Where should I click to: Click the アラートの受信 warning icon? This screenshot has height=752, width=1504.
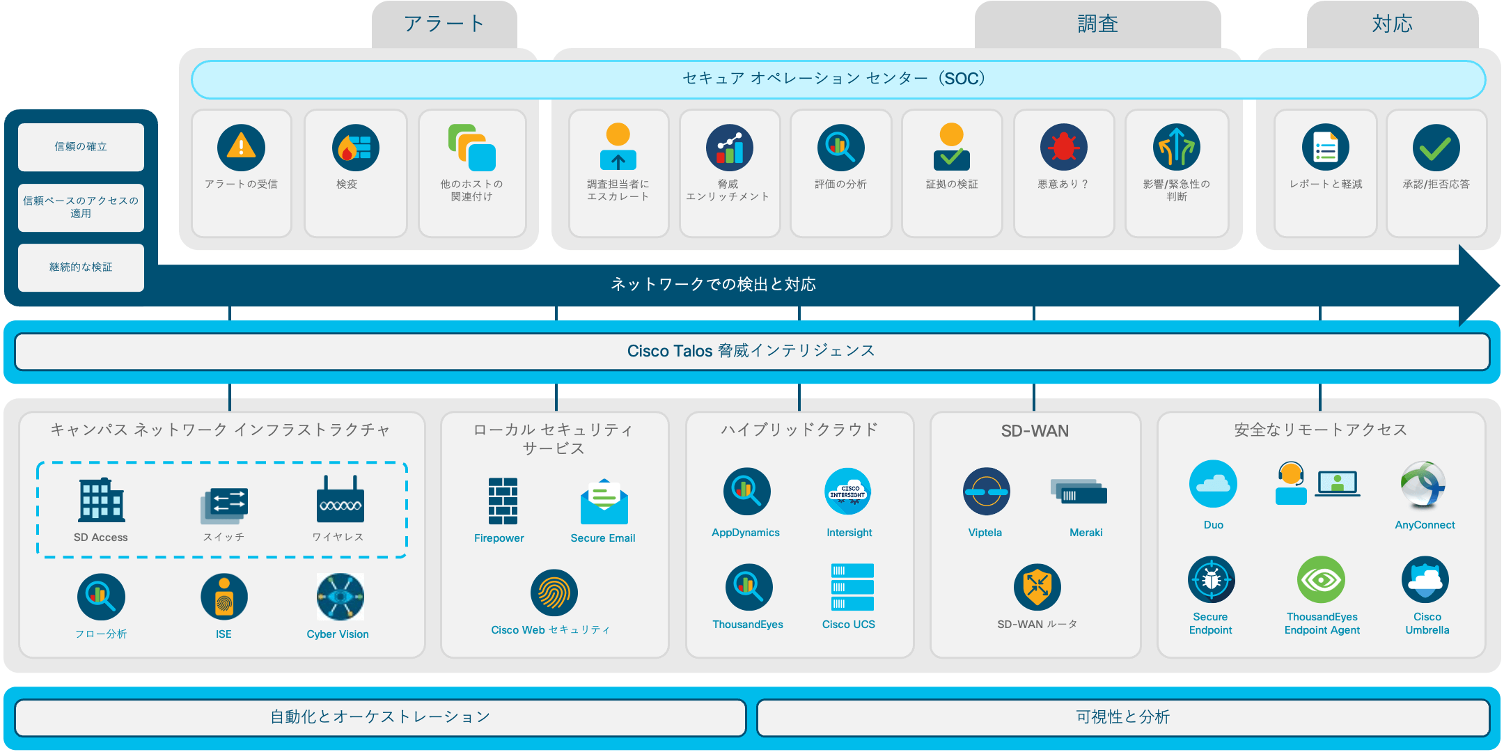coord(241,148)
